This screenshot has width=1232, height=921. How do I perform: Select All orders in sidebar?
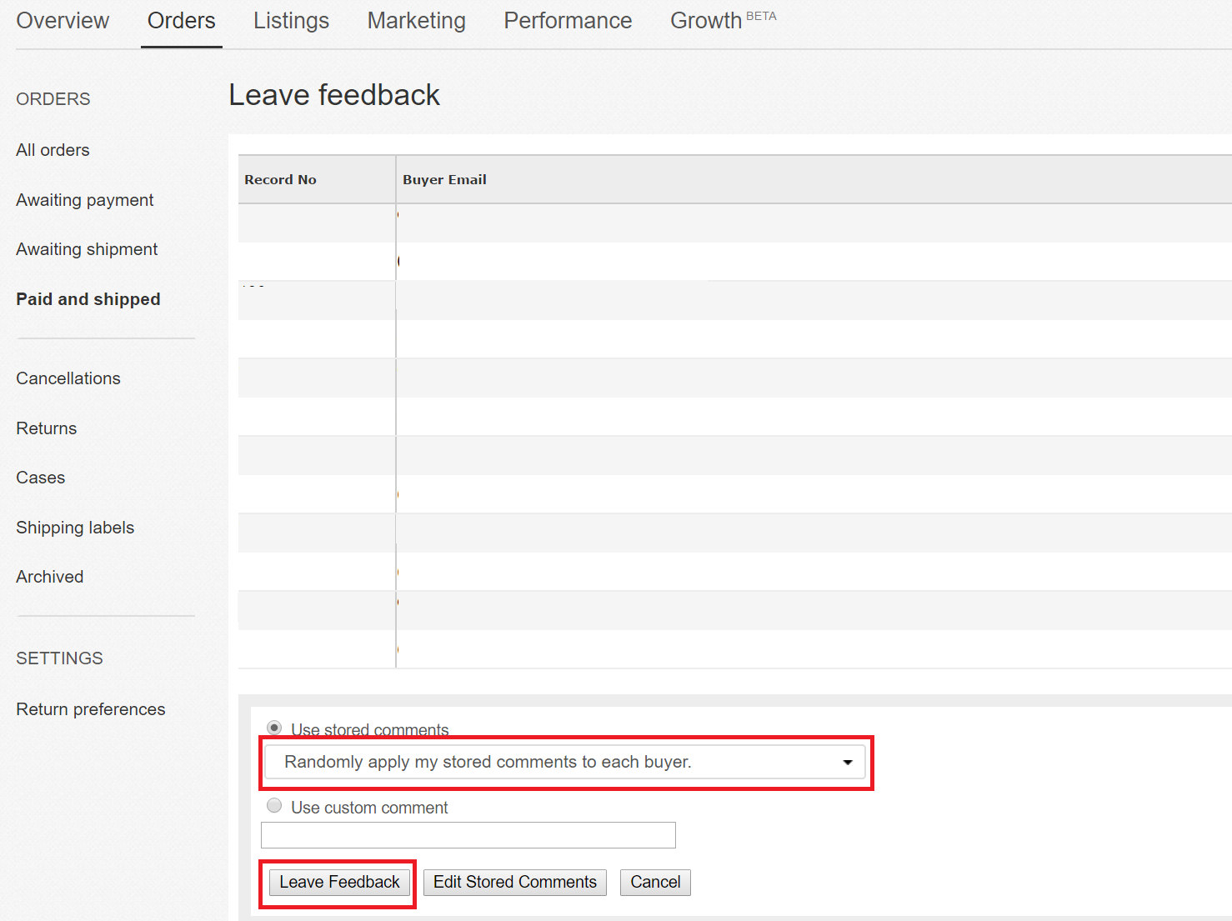(53, 150)
